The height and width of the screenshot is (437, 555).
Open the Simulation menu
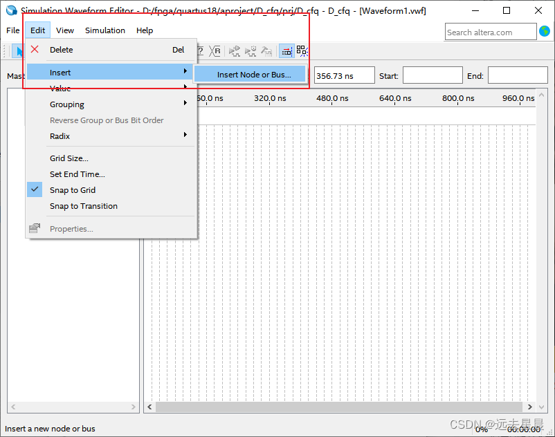pos(105,30)
